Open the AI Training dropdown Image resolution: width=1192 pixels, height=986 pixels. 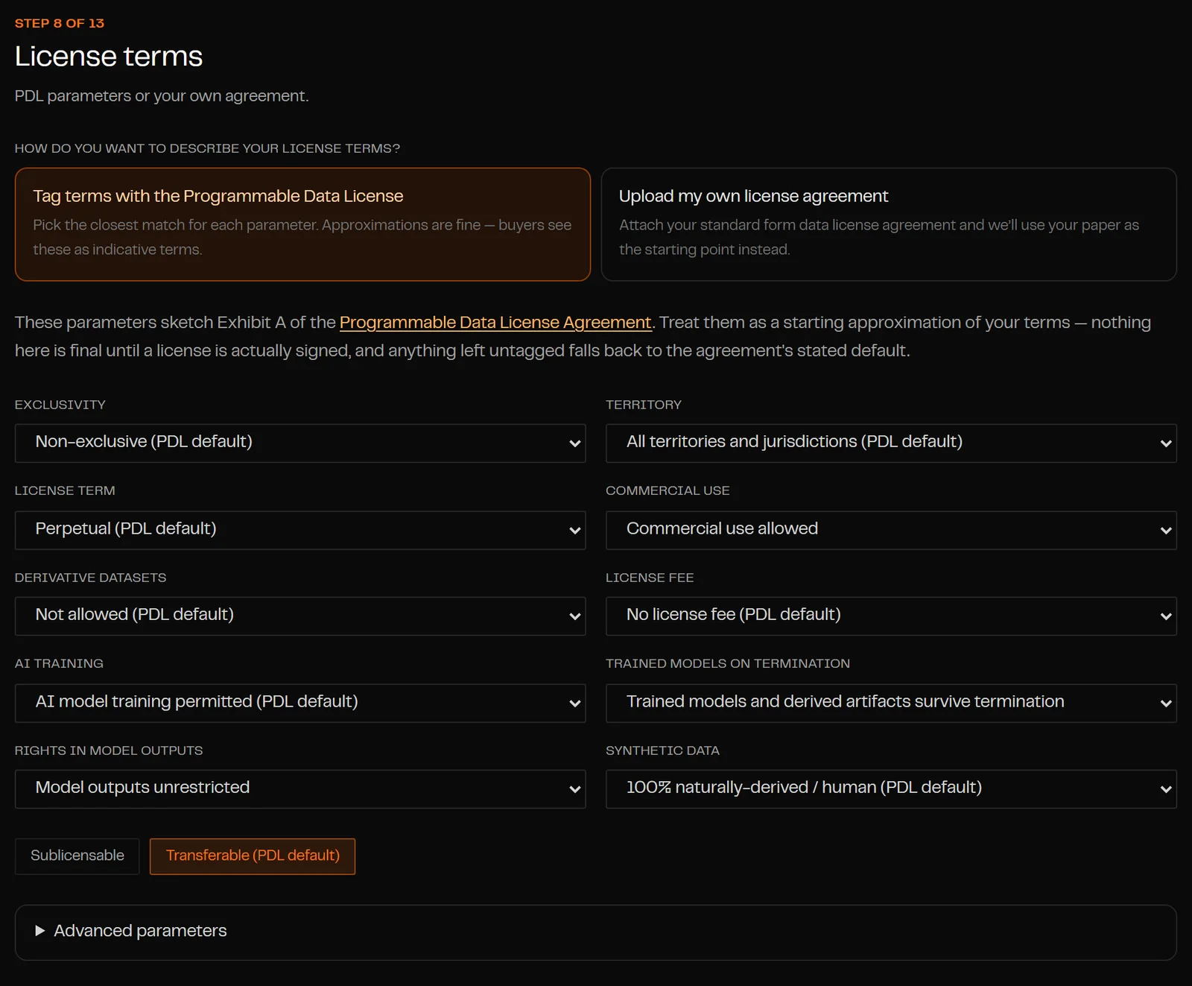point(300,703)
